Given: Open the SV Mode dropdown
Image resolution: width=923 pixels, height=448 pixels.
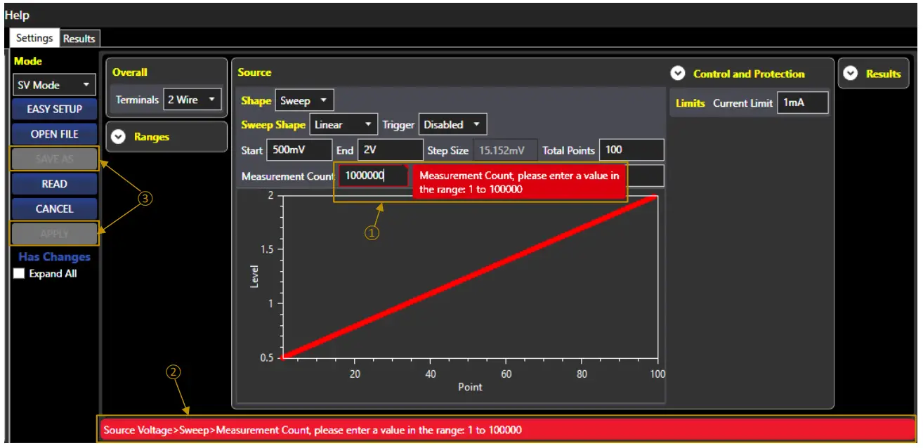Looking at the screenshot, I should pyautogui.click(x=55, y=85).
